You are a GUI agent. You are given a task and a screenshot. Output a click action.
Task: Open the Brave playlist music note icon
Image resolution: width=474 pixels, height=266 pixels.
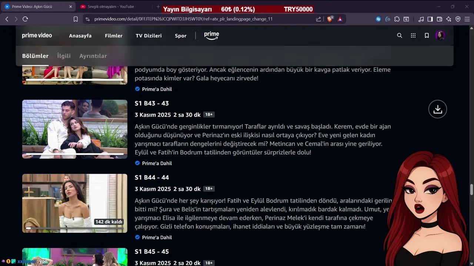[x=421, y=19]
